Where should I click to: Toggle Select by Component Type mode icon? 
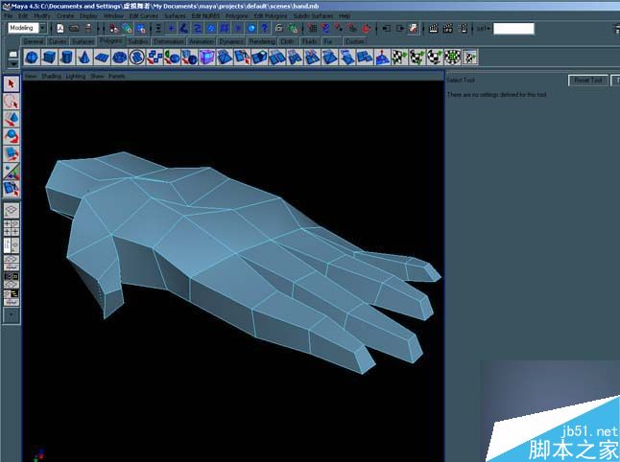(141, 28)
